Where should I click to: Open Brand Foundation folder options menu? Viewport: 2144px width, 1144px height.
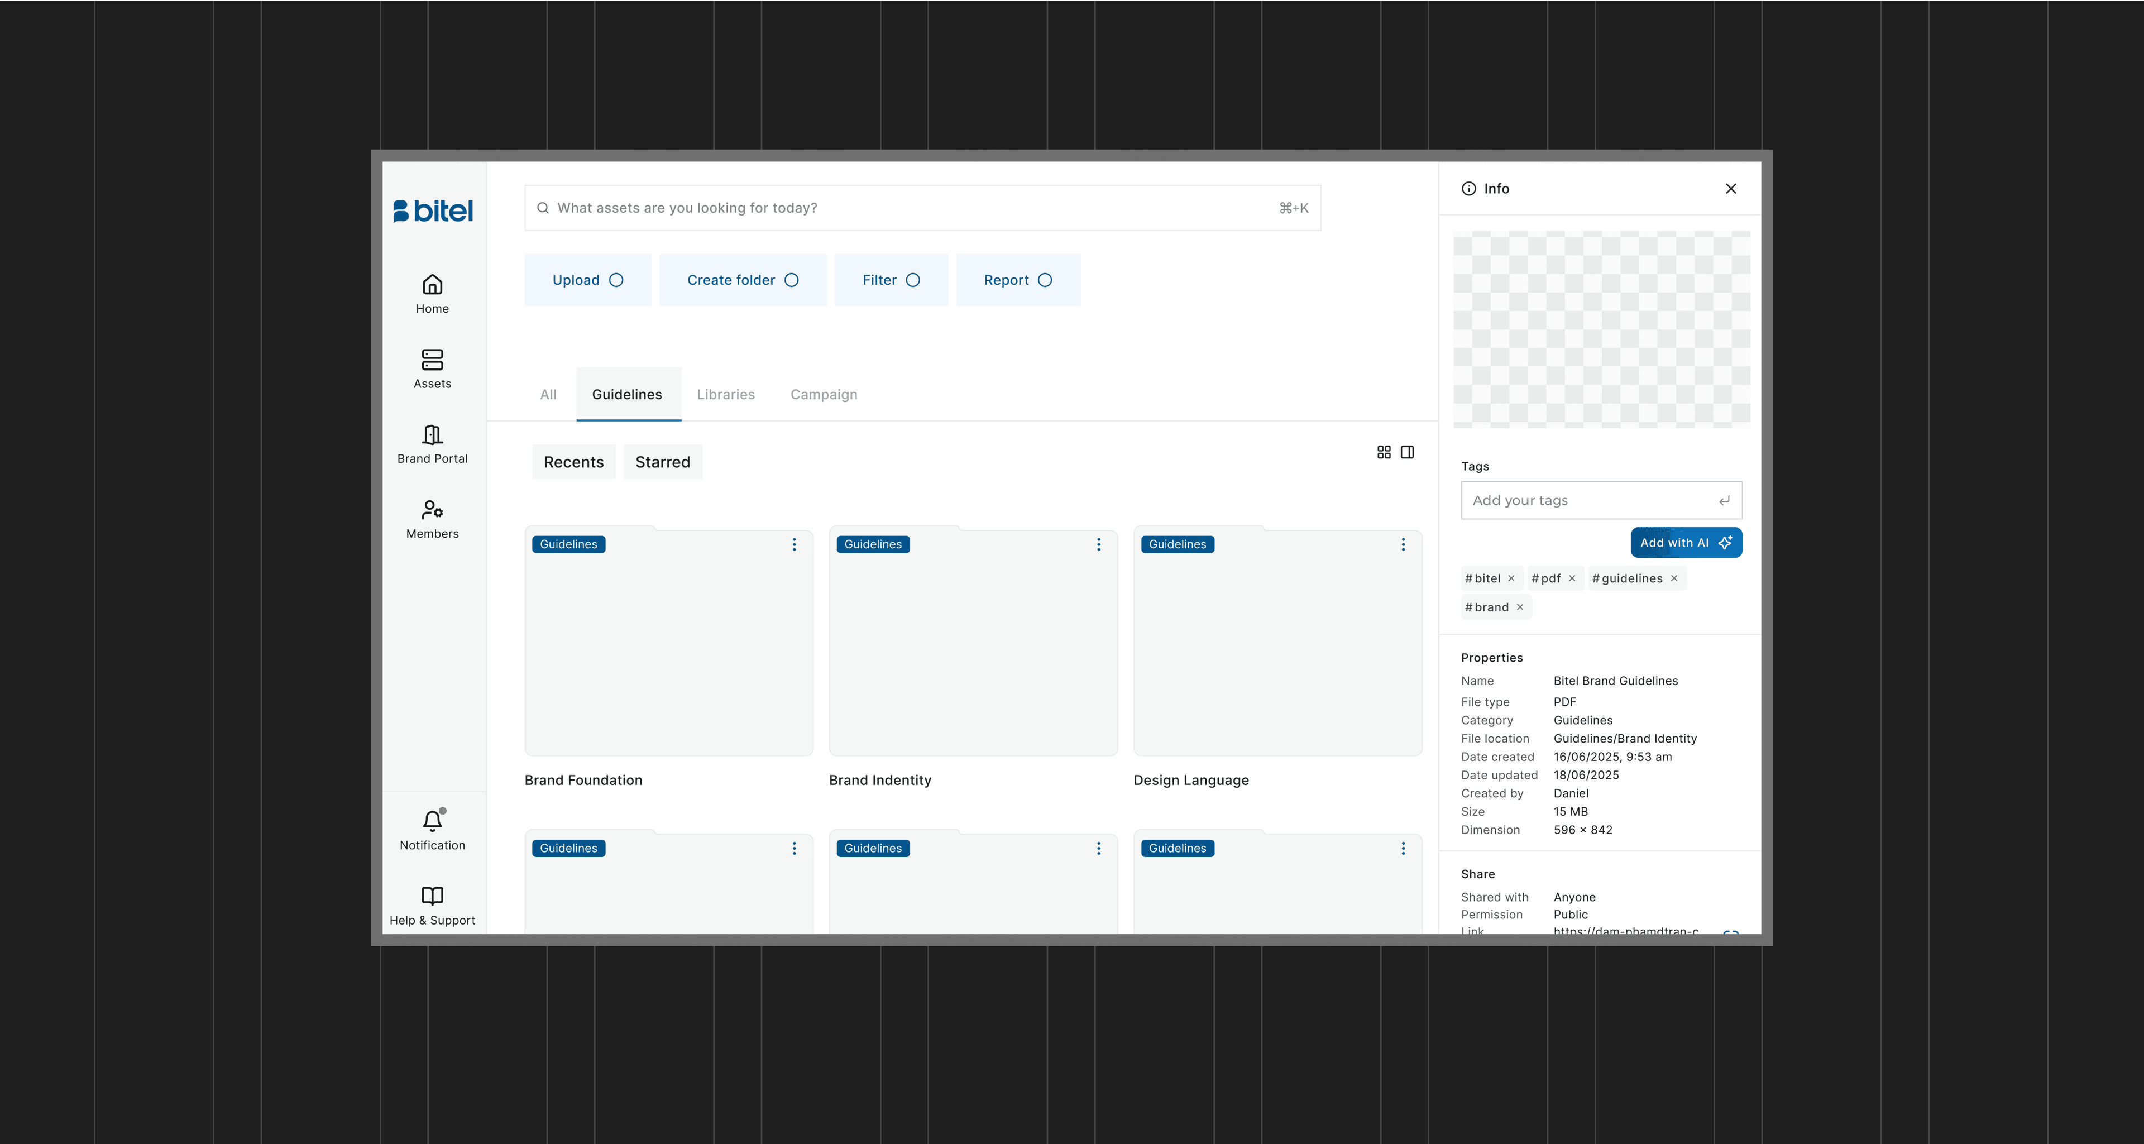(794, 544)
